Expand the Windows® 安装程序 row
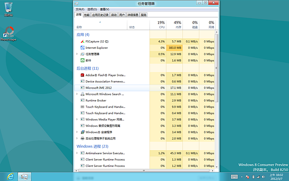The height and width of the screenshot is (181, 289). coord(77,132)
